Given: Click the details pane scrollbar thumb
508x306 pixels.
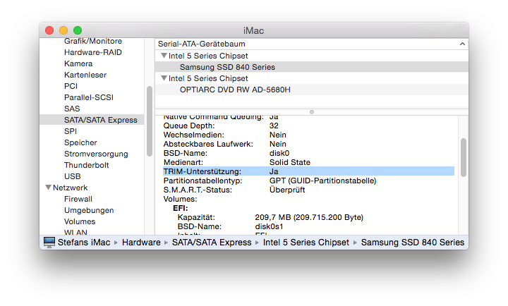Looking at the screenshot, I should (464, 158).
